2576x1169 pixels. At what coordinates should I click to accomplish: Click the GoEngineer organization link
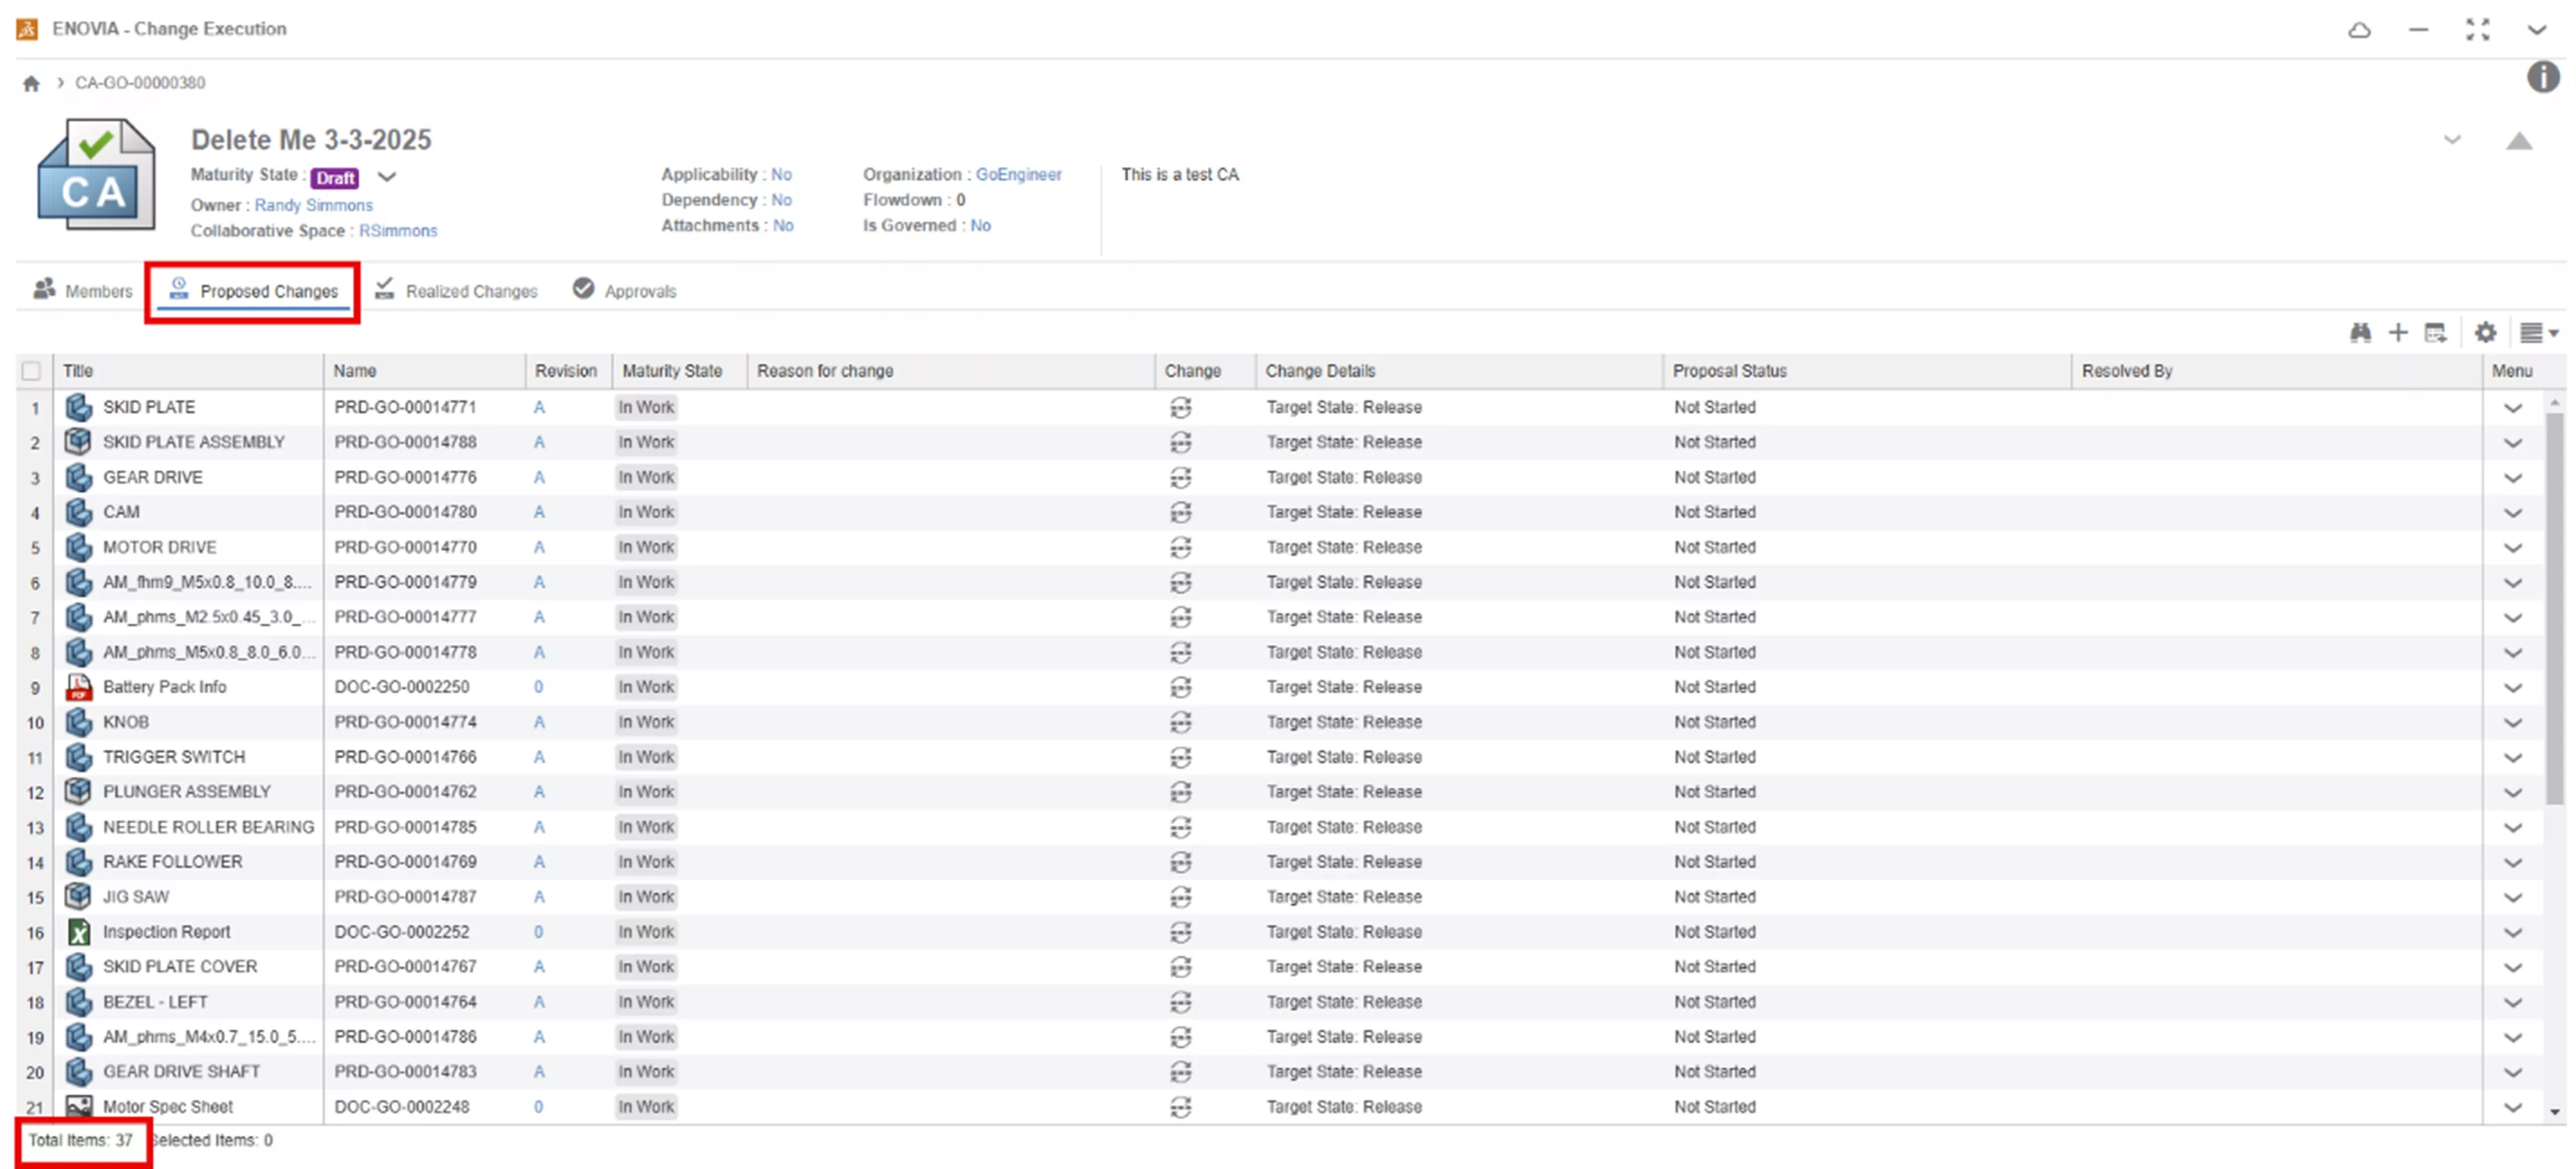click(x=1018, y=174)
